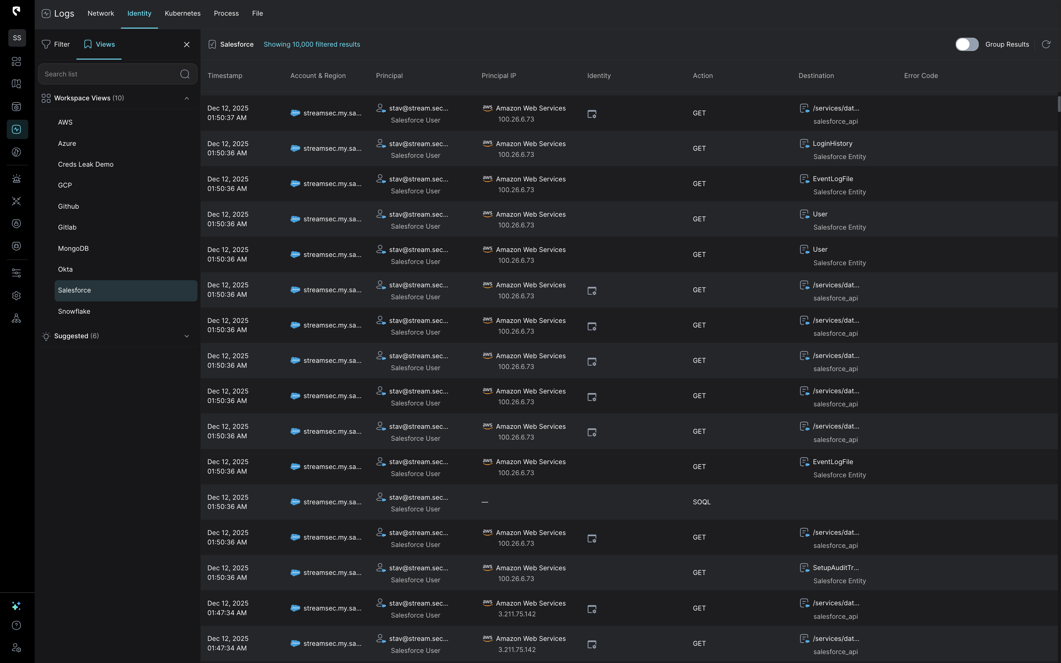Click the user settings icon at bottom
Screen dimensions: 1061x663
[x=16, y=648]
